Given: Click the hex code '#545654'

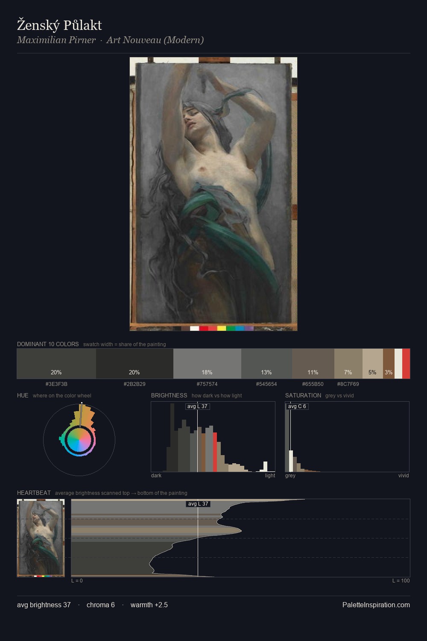Looking at the screenshot, I should coord(266,384).
